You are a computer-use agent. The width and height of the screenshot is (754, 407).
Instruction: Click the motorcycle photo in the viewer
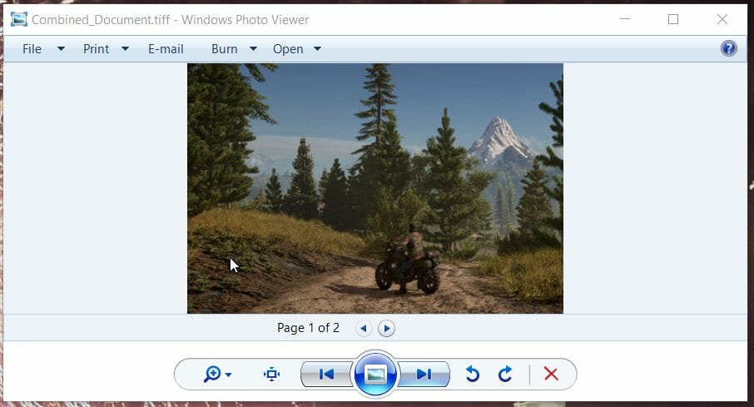pyautogui.click(x=375, y=189)
